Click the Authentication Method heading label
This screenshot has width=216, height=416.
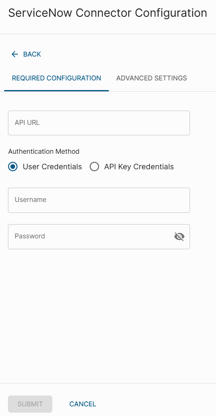point(44,152)
